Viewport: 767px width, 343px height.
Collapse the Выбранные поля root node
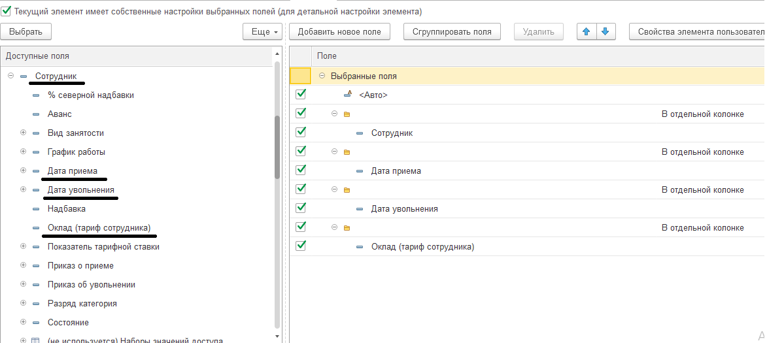click(322, 76)
